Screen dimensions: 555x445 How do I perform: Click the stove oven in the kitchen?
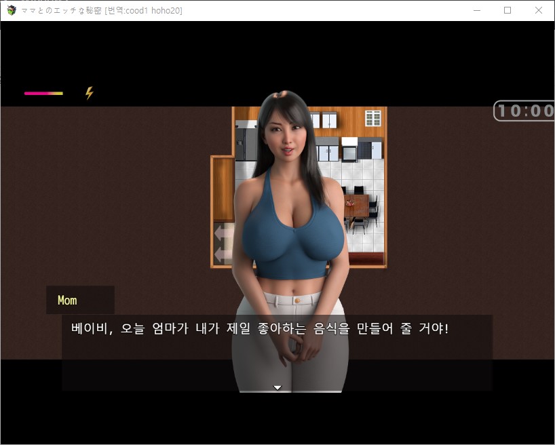point(349,149)
